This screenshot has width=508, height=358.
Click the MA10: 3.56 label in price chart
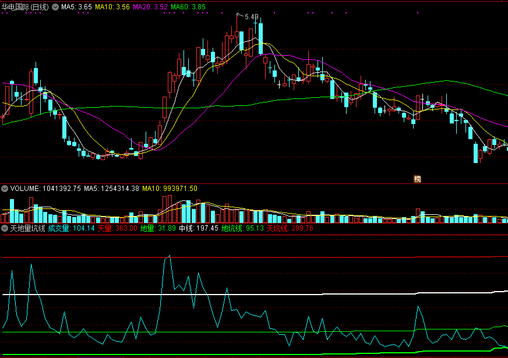coord(112,7)
